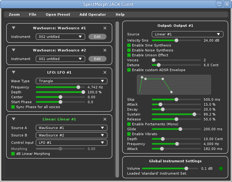Click the Voices slider handle
The width and height of the screenshot is (232, 182).
tap(154, 60)
